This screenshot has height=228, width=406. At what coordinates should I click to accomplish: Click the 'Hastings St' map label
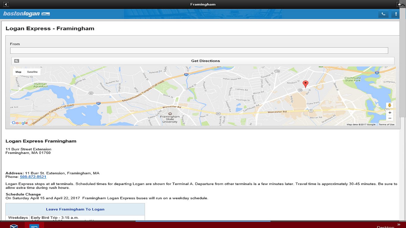[x=242, y=100]
